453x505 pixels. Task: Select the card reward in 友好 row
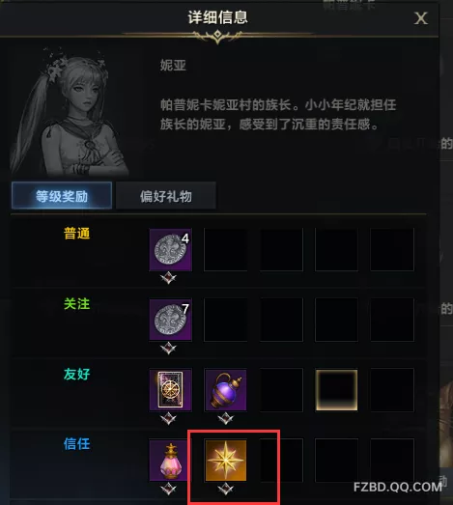(170, 390)
